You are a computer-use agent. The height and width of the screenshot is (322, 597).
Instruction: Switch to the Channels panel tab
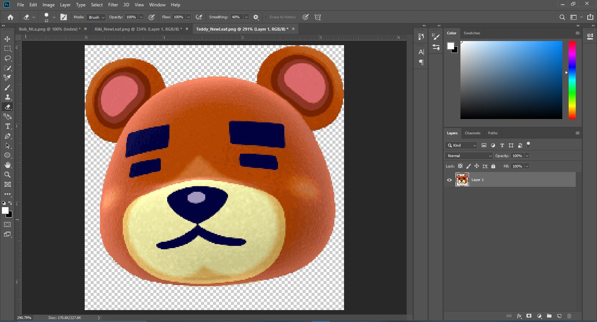pos(472,133)
